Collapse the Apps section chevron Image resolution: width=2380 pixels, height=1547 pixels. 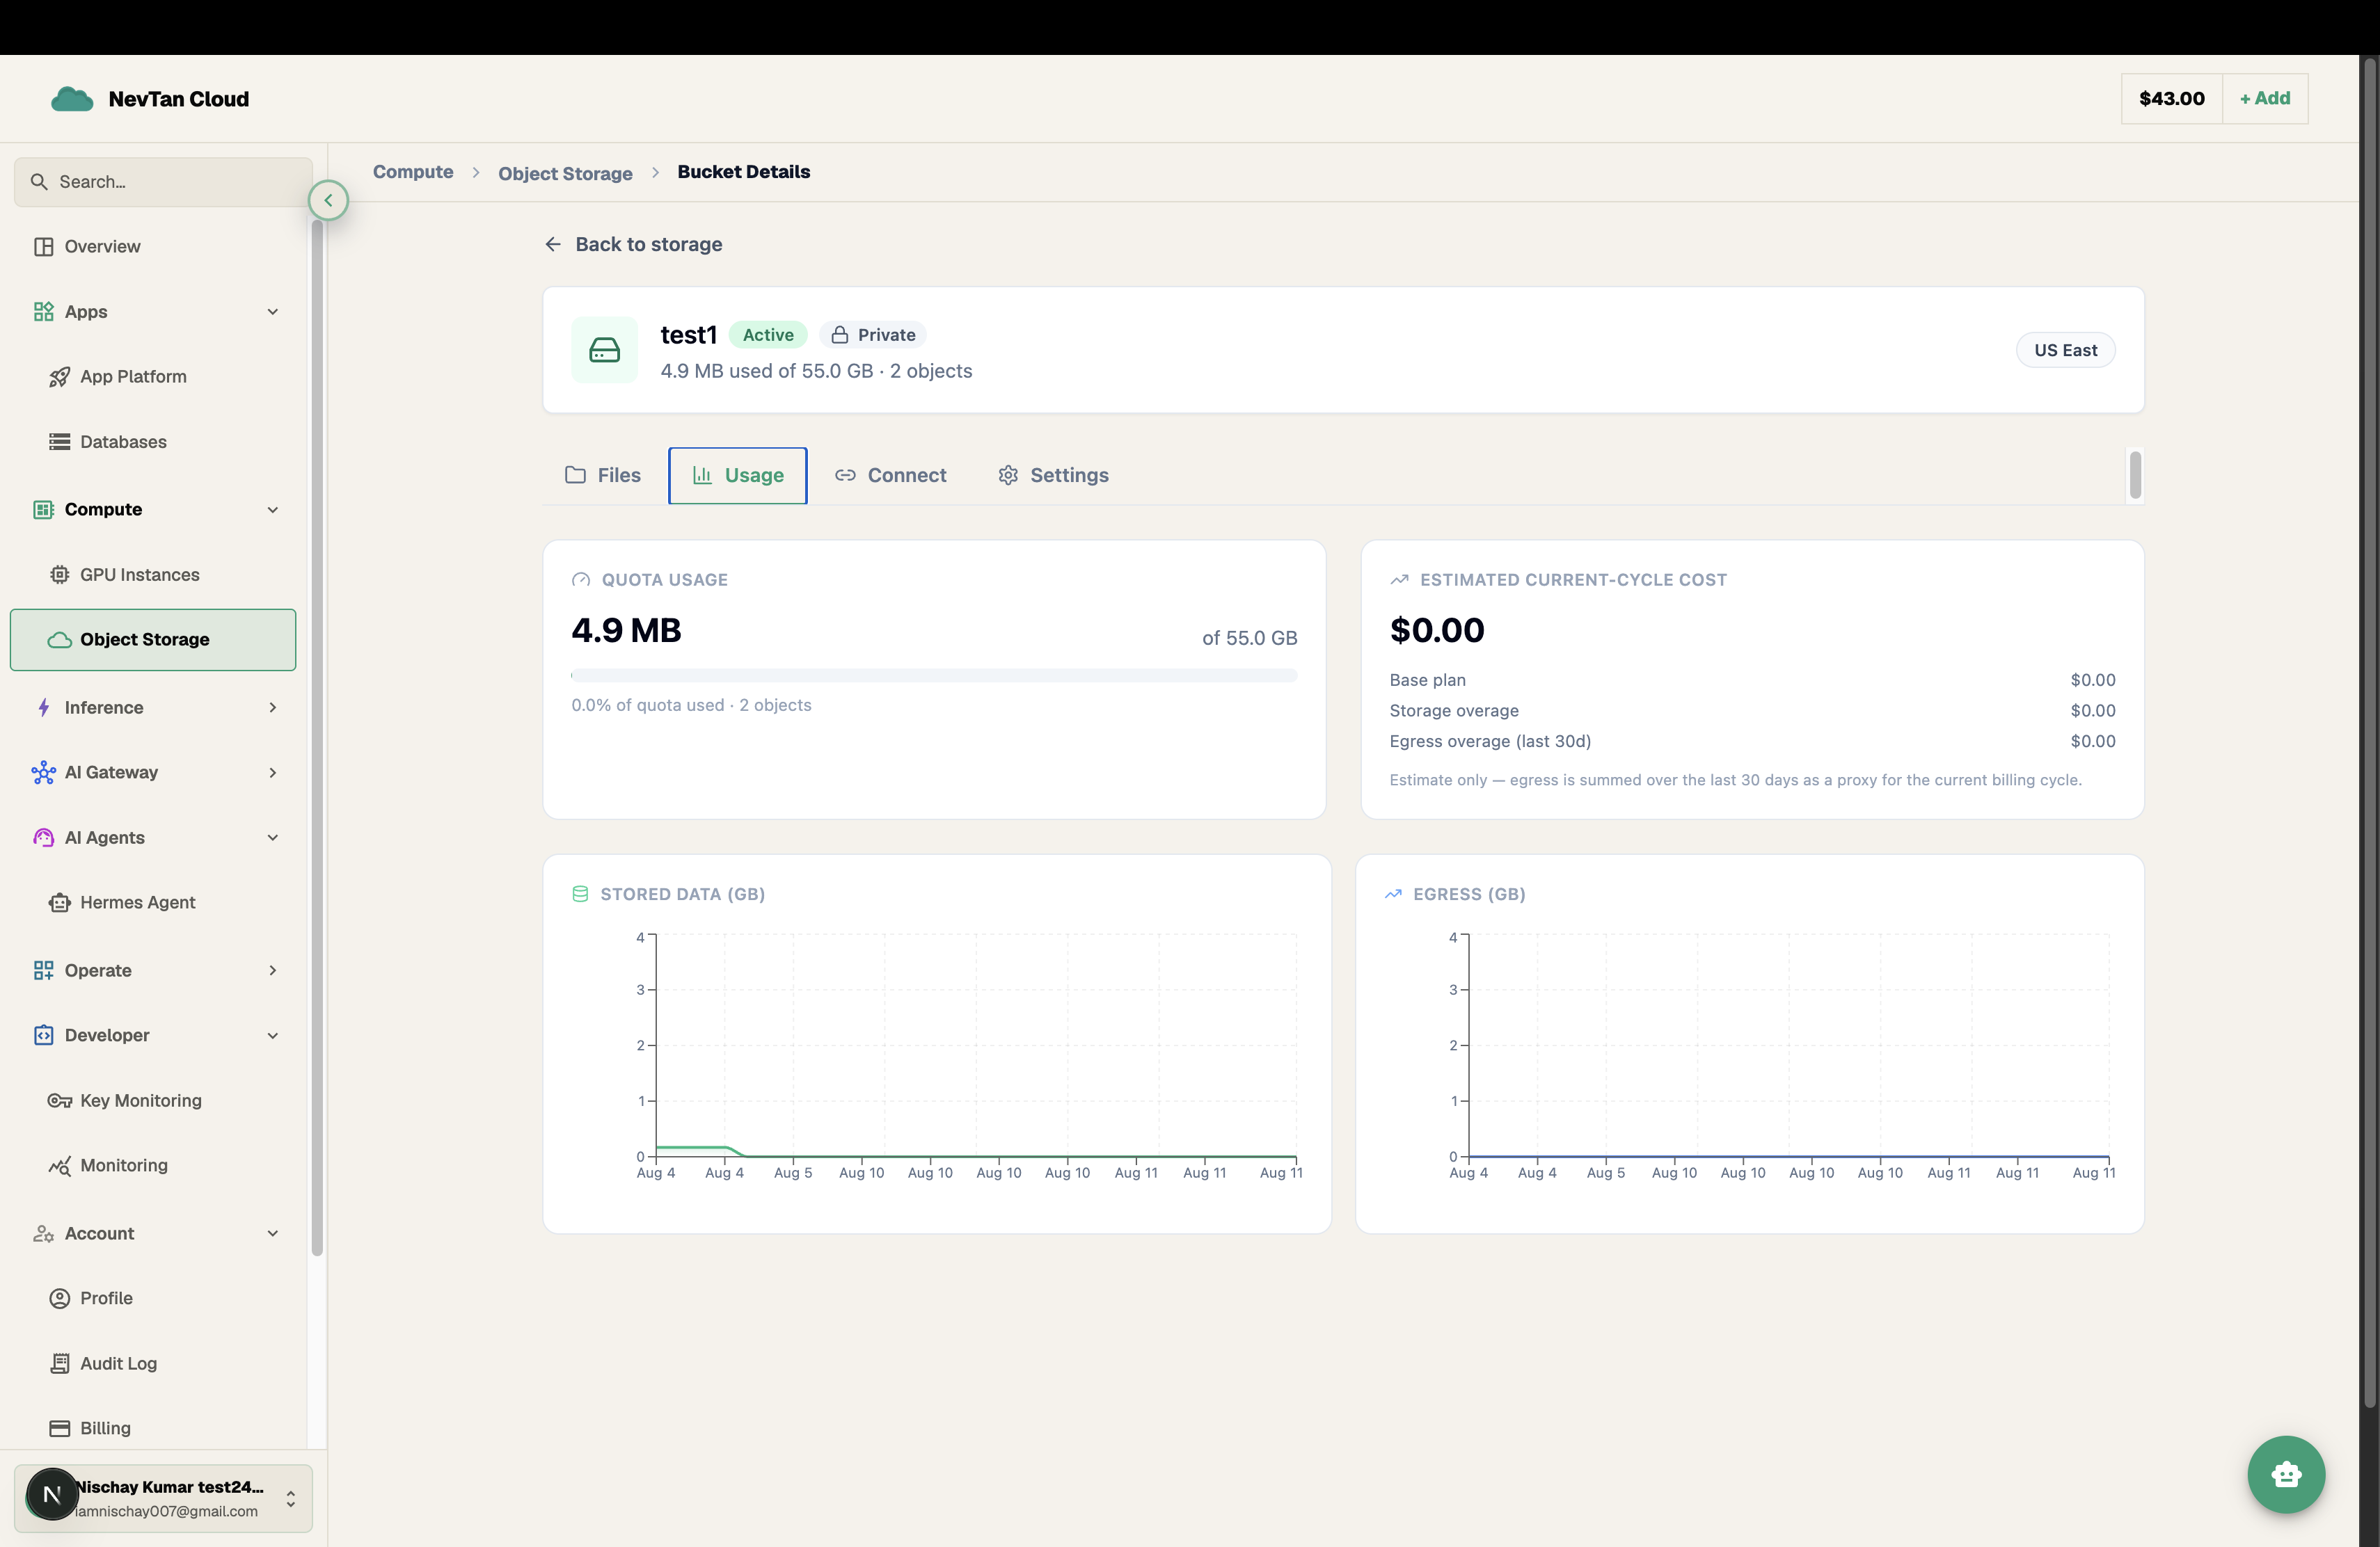[272, 312]
